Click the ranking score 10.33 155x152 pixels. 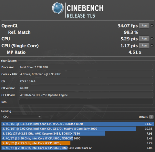[149, 129]
